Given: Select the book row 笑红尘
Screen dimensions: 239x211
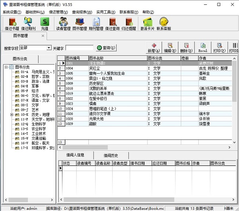Looking at the screenshot, I should 145,68.
